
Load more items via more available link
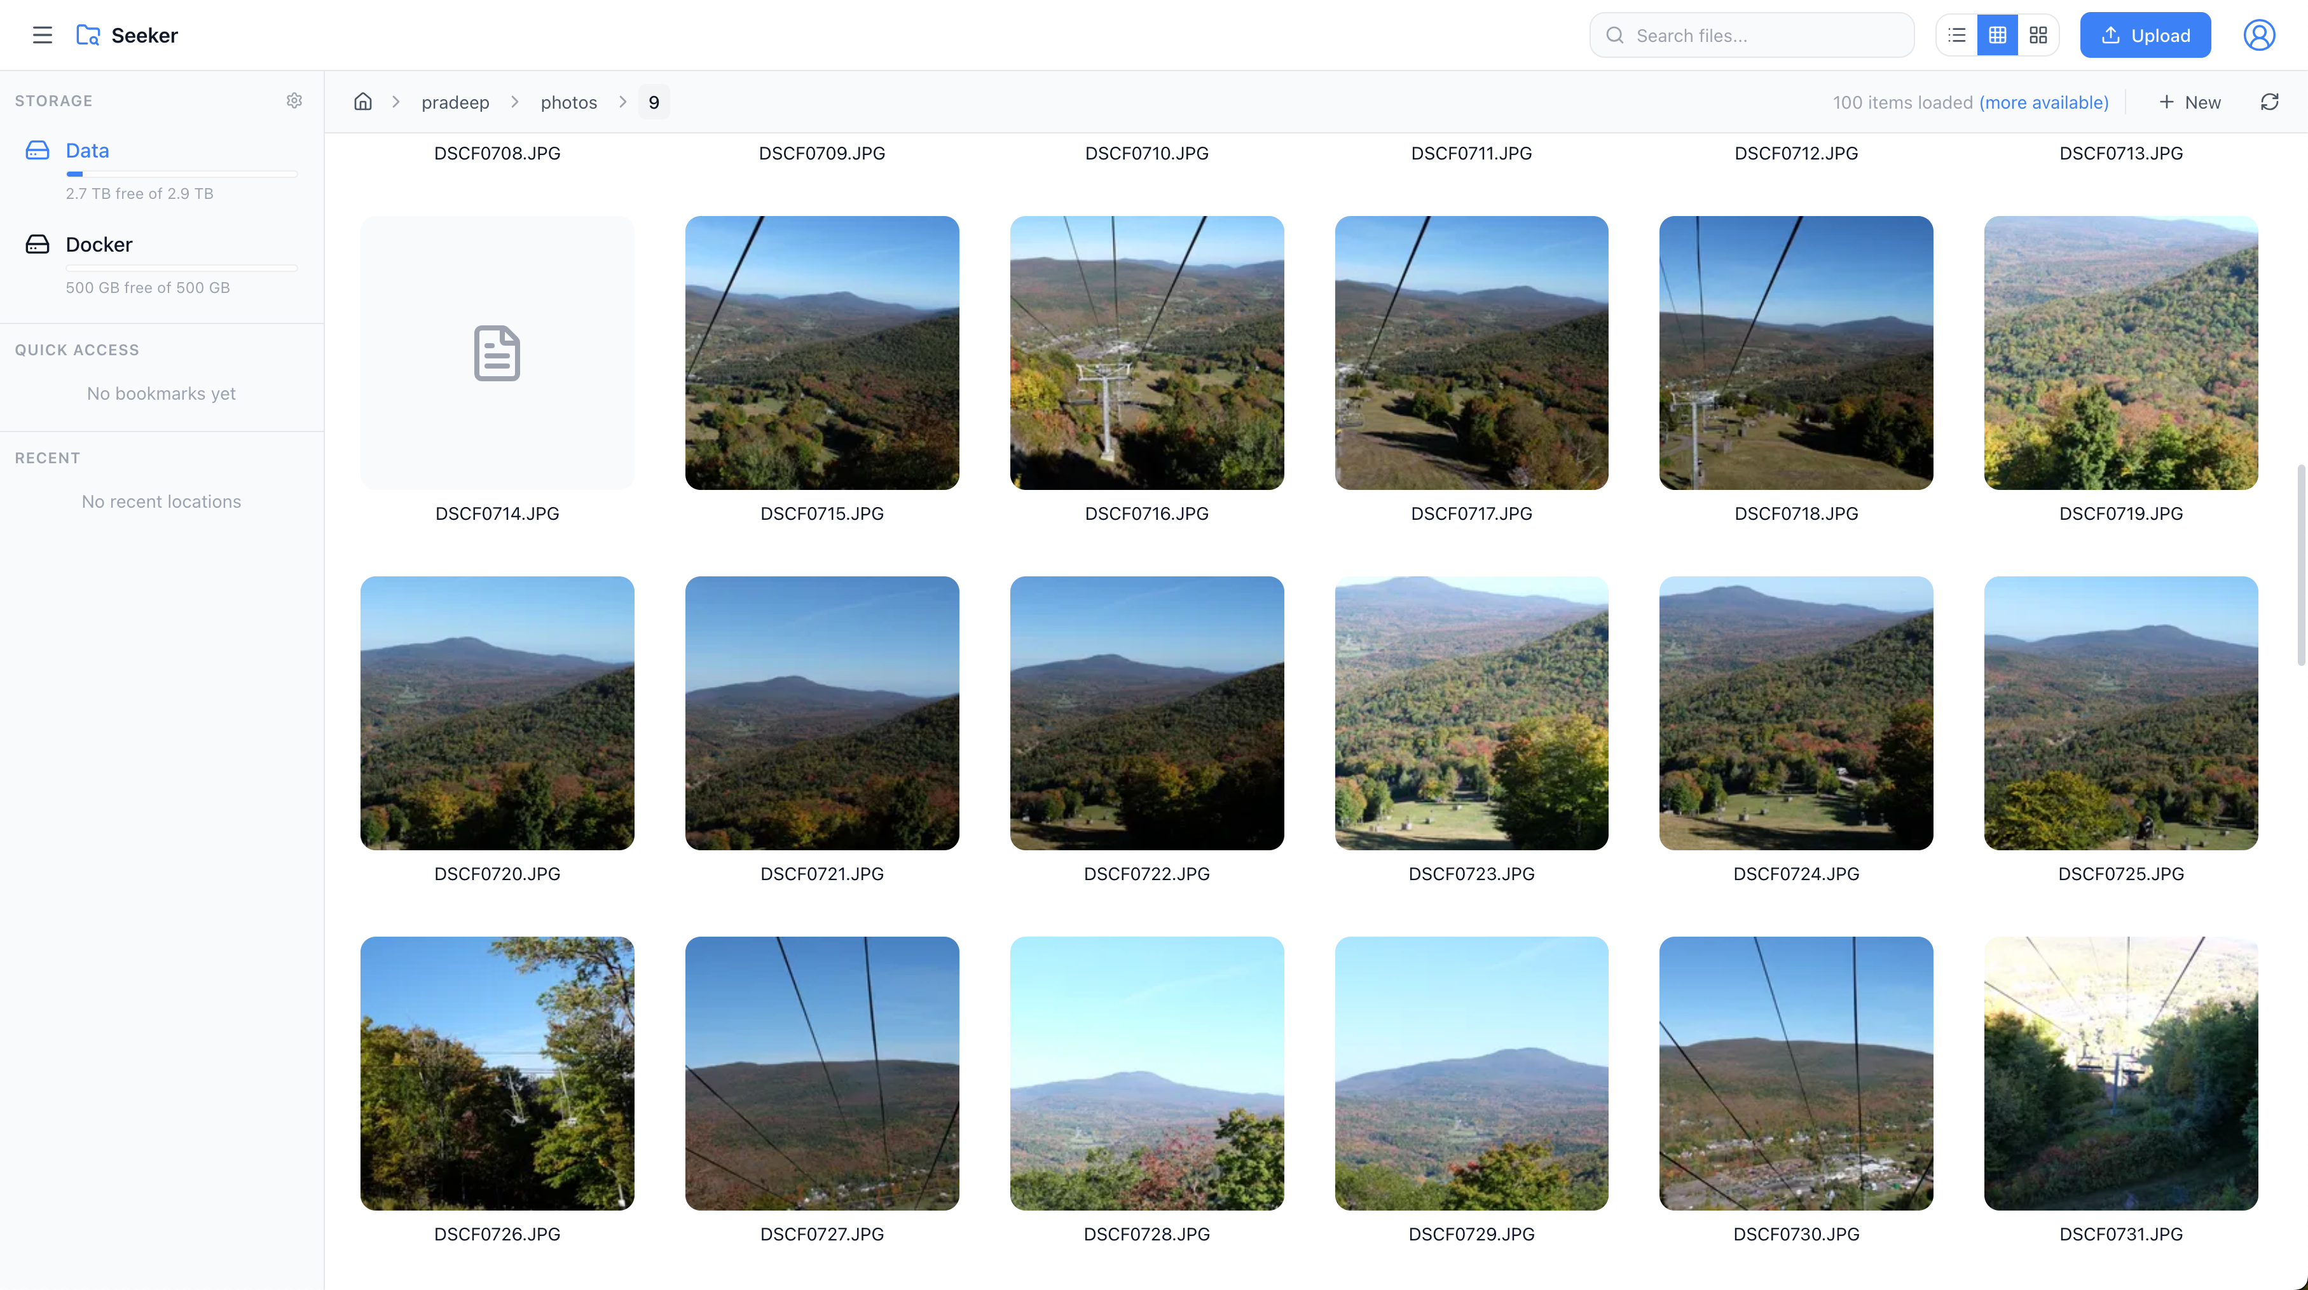pyautogui.click(x=2044, y=102)
